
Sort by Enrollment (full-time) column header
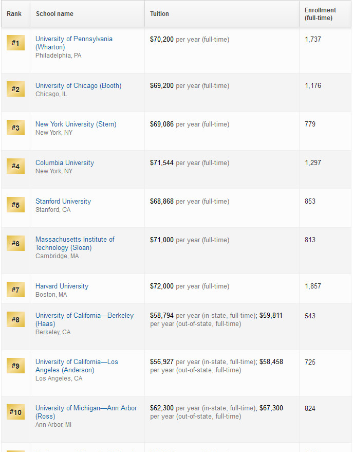320,14
